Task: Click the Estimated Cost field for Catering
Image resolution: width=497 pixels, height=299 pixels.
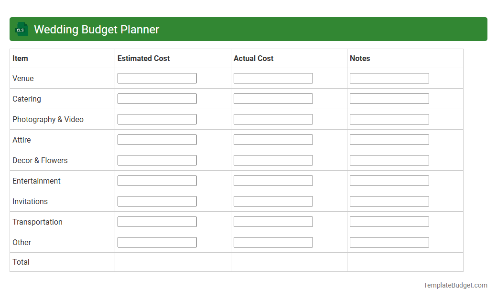Action: (x=157, y=98)
